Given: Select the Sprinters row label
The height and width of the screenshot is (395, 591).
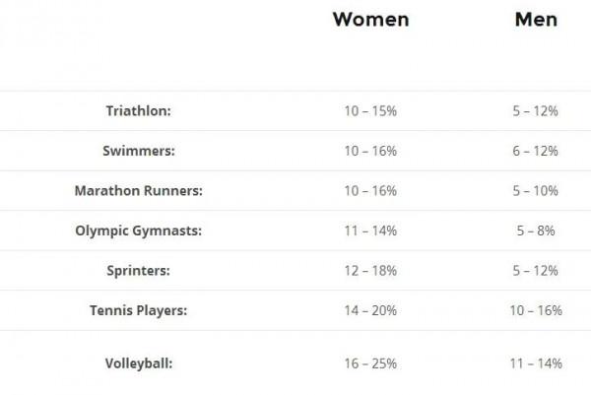Looking at the screenshot, I should tap(139, 270).
